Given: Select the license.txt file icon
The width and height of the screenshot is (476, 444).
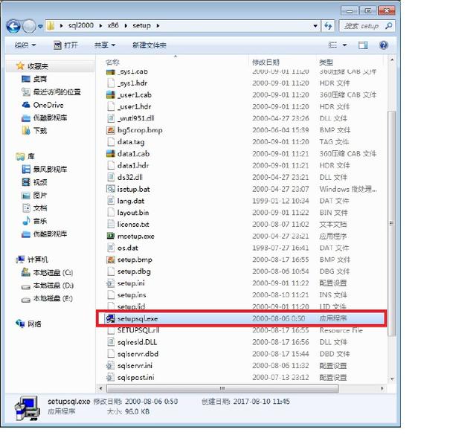Looking at the screenshot, I should [x=111, y=224].
